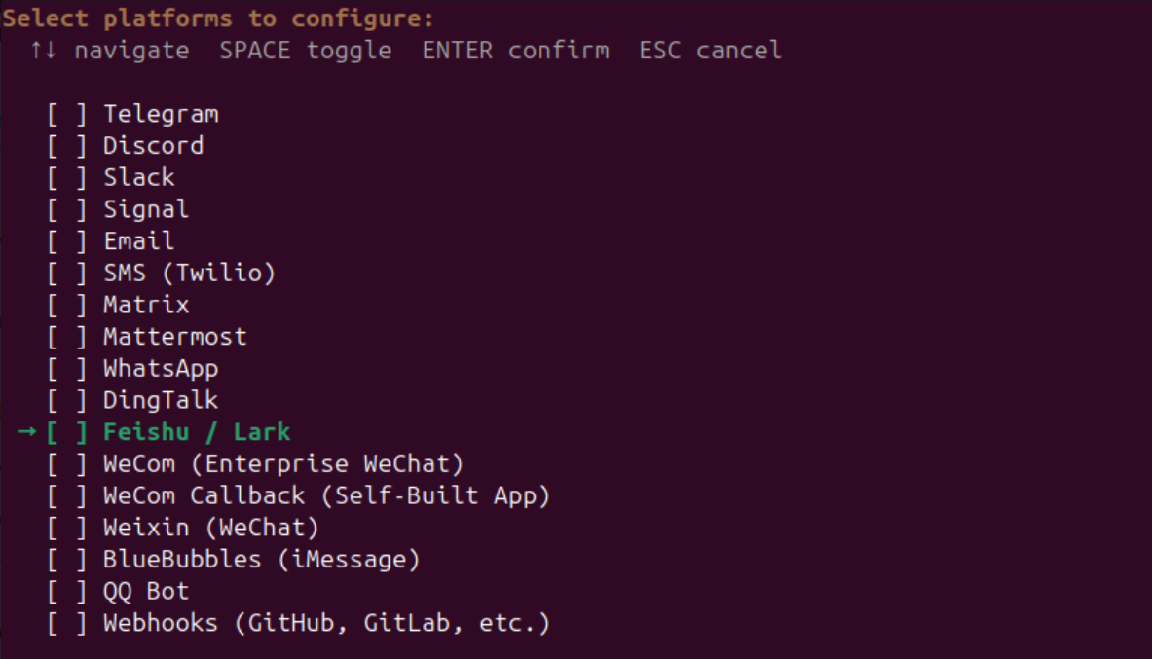Tick the Signal checkbox
This screenshot has height=659, width=1152.
coord(67,209)
